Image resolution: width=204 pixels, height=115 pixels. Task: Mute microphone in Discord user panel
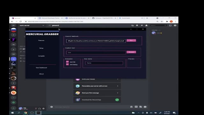coord(36,109)
